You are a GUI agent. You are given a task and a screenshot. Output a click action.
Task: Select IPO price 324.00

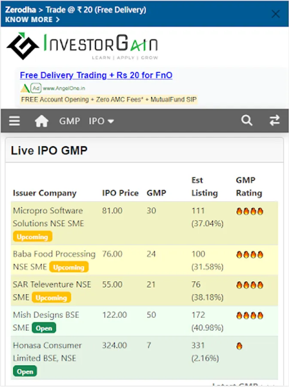click(x=114, y=345)
